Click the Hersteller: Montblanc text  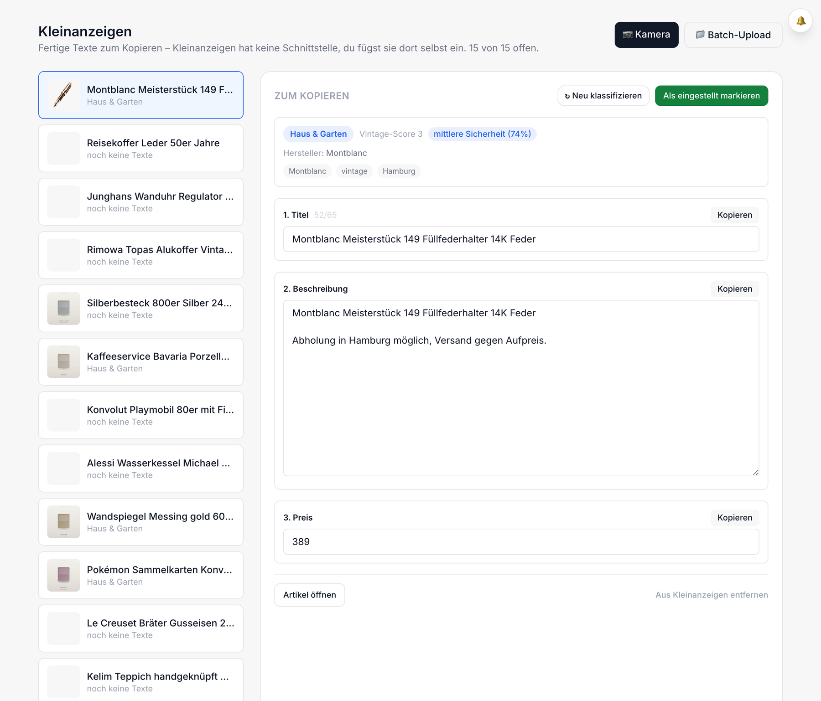(325, 153)
